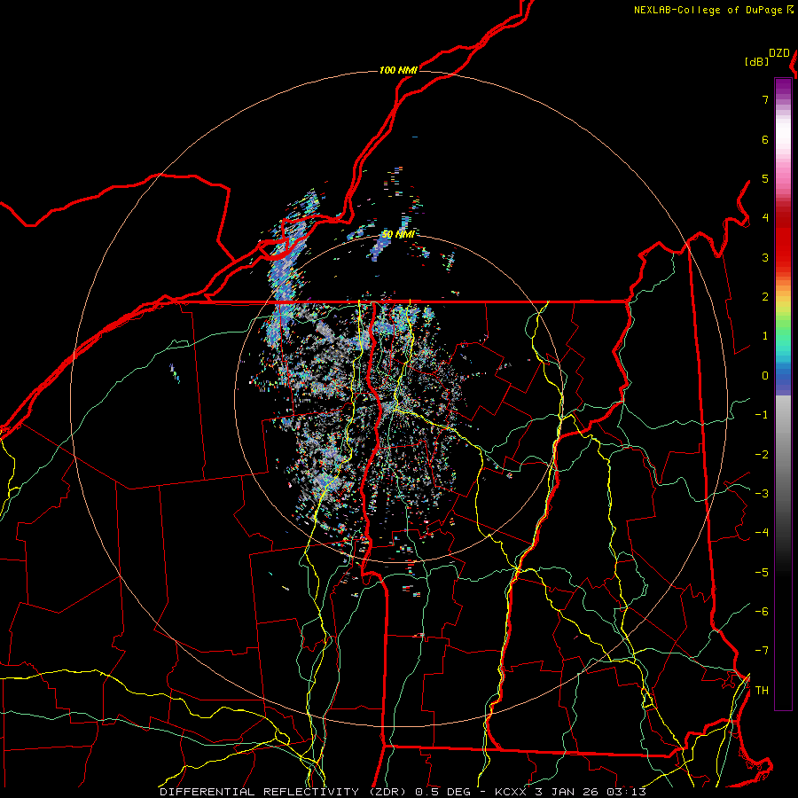The image size is (798, 798).
Task: Click the Differential Reflectivity KCXX product caption
Action: (403, 792)
